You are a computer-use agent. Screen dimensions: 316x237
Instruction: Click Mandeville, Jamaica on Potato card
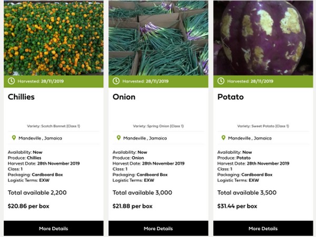(250, 139)
